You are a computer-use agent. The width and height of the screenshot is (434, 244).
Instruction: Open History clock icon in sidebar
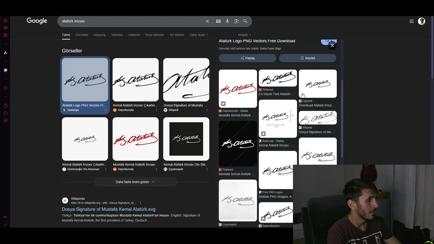(x=5, y=106)
